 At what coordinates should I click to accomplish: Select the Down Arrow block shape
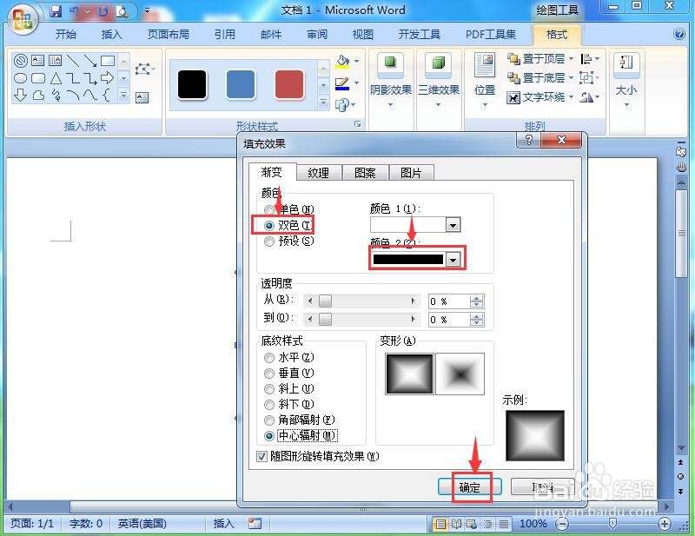coord(20,95)
